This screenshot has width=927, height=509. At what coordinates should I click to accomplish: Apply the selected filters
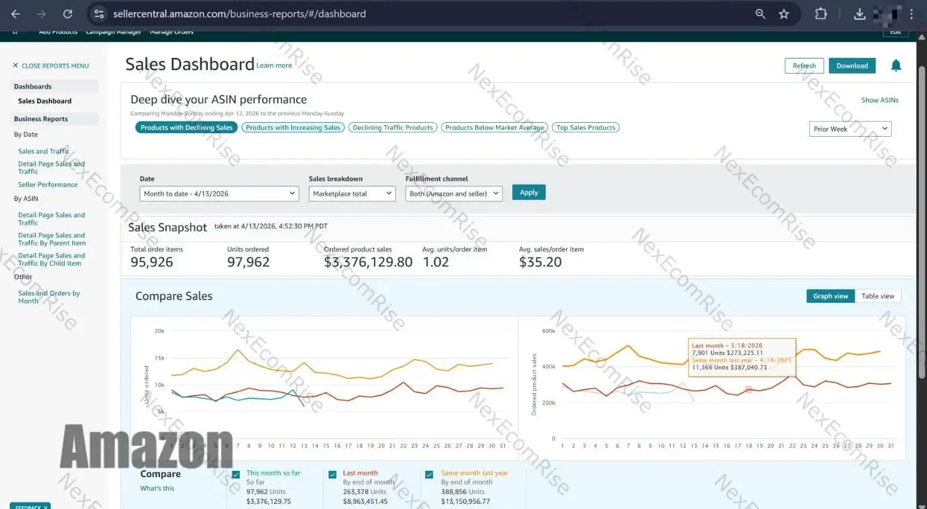528,192
